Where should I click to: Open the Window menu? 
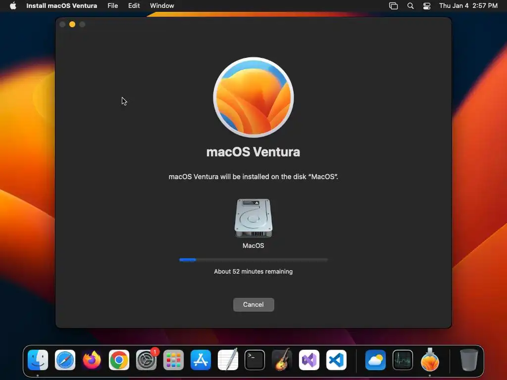tap(162, 6)
